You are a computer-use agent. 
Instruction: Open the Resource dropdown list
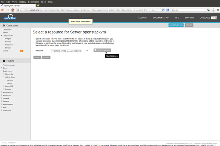[66, 51]
